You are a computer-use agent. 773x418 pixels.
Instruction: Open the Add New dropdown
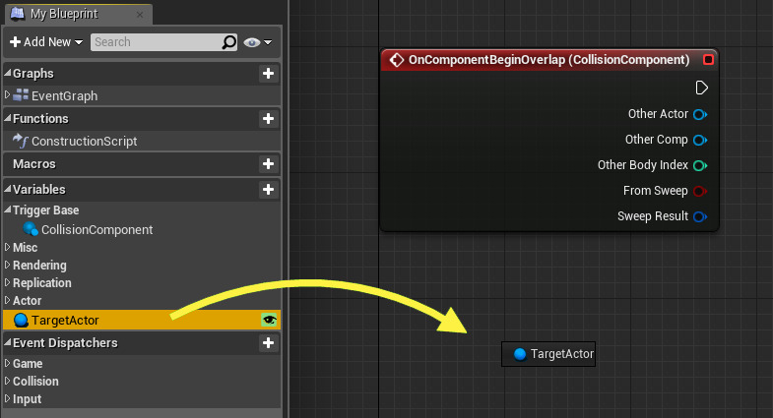pos(46,42)
